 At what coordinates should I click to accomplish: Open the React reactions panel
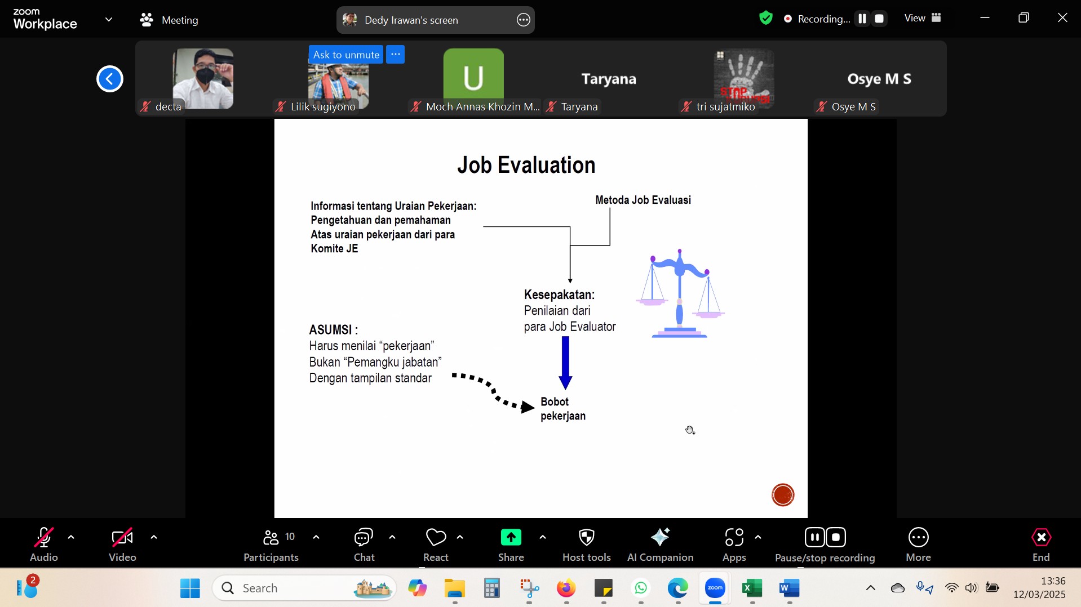pyautogui.click(x=435, y=543)
